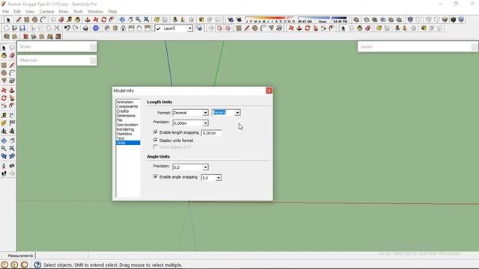Click the Redo arrow in the toolbar

(x=75, y=28)
